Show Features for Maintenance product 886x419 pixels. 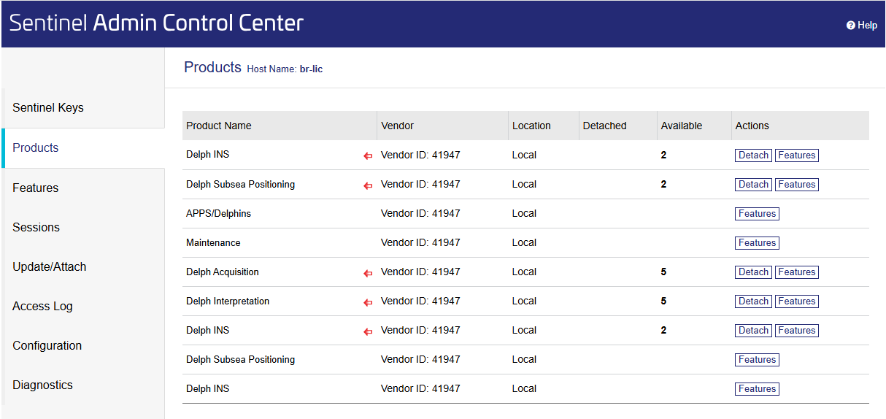point(757,243)
